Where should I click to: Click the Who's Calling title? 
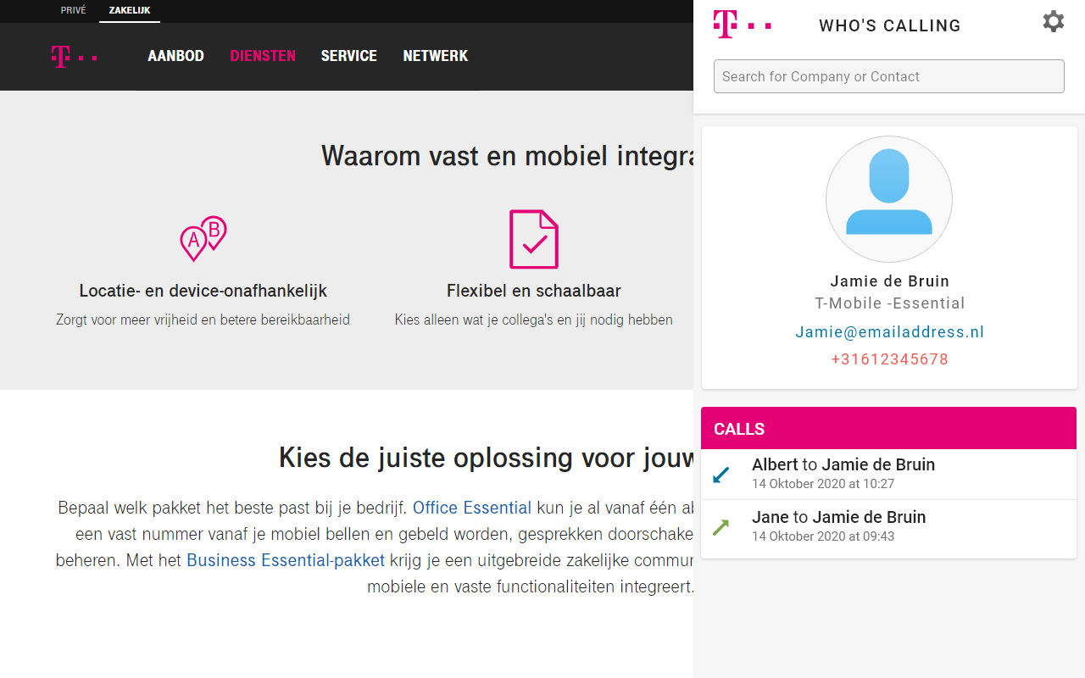click(x=890, y=25)
